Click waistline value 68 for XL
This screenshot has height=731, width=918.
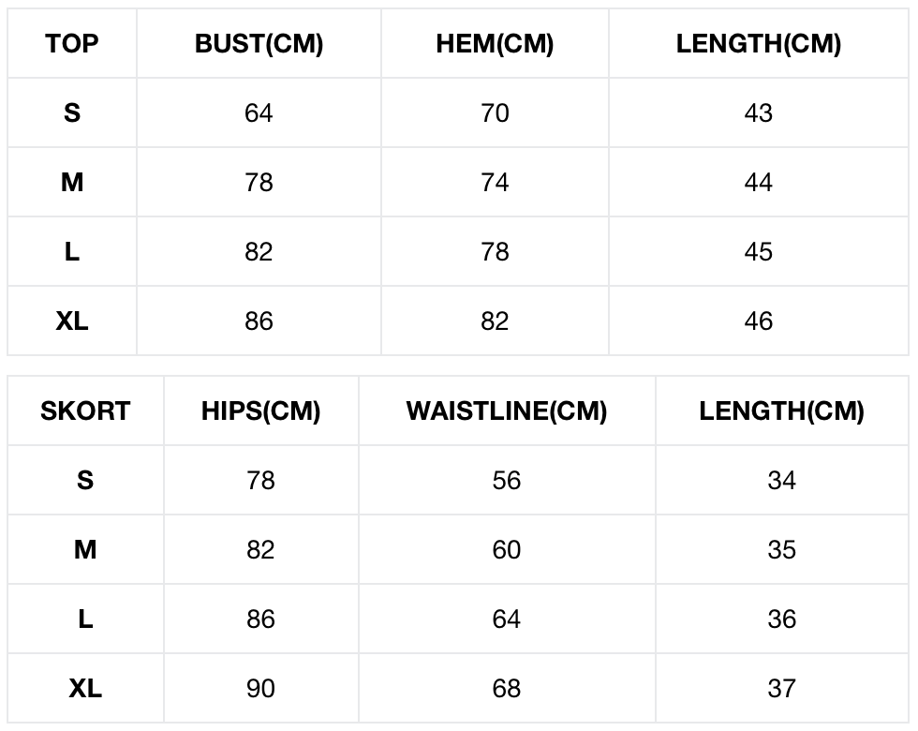point(506,689)
